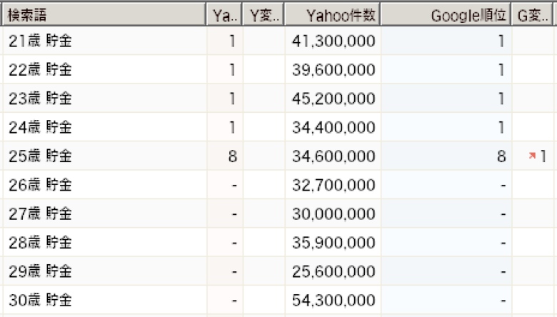Image resolution: width=557 pixels, height=317 pixels.
Task: Select the 21歳 貯金 keyword row
Action: (278, 41)
